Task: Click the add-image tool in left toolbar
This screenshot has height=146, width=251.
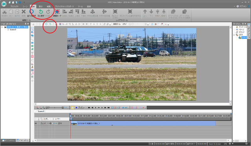Action: (32, 70)
